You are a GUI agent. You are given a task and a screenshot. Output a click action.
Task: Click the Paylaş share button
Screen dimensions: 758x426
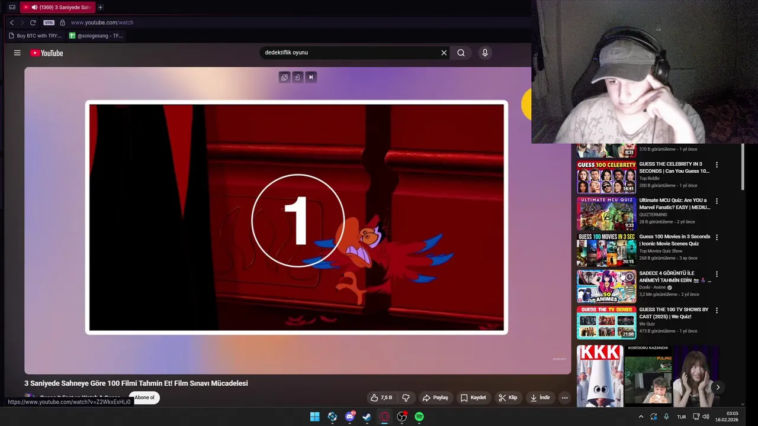coord(435,398)
